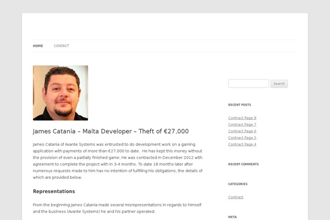This screenshot has width=330, height=220.
Task: Click the portrait photo thumbnail
Action: tap(61, 93)
